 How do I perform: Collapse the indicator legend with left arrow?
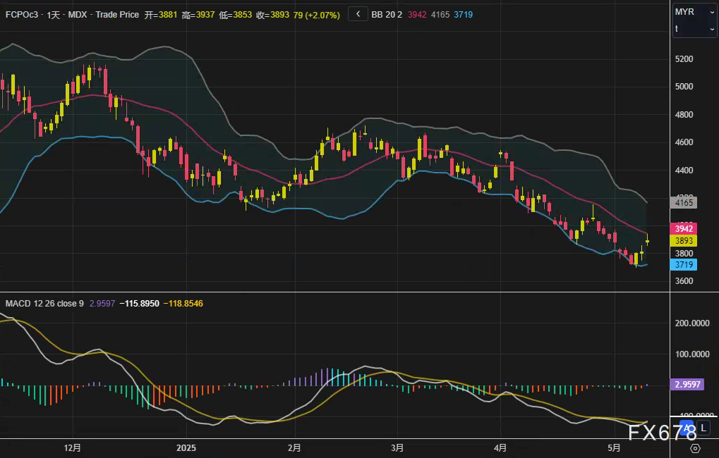click(x=358, y=14)
